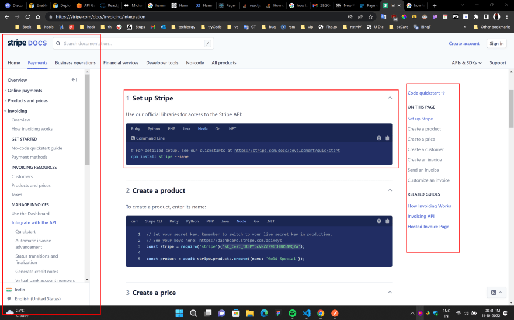Viewport: 514px width, 320px height.
Task: Toggle the browser side panel icon
Action: click(487, 17)
